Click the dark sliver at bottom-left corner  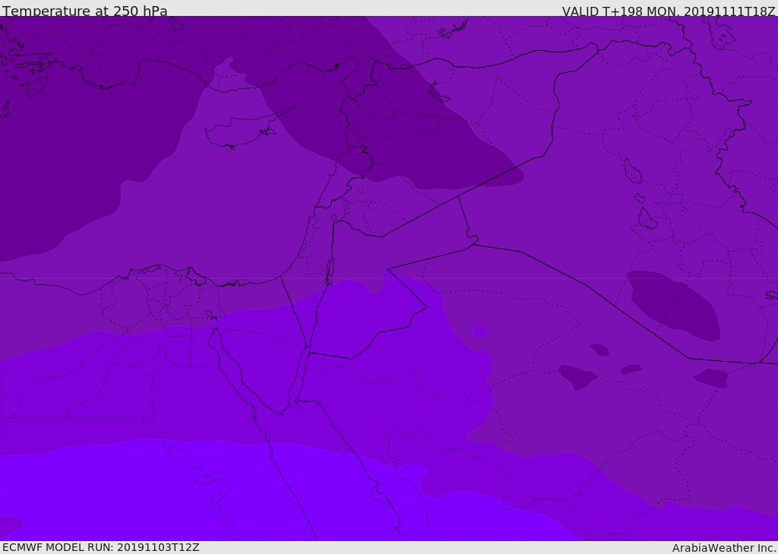click(9, 526)
